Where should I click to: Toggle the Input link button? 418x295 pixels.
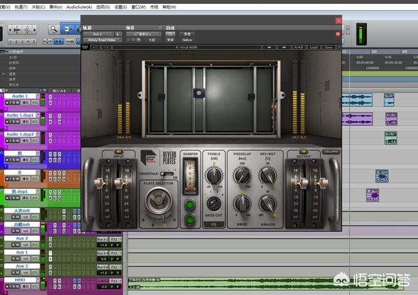click(x=119, y=151)
